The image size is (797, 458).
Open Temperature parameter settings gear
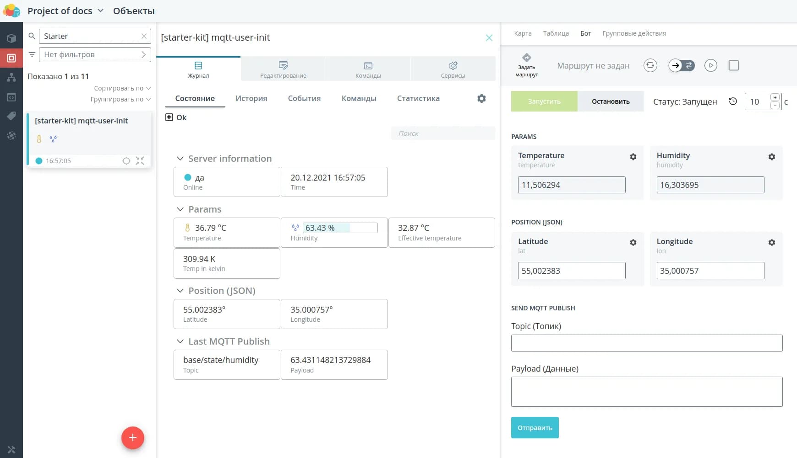tap(633, 157)
